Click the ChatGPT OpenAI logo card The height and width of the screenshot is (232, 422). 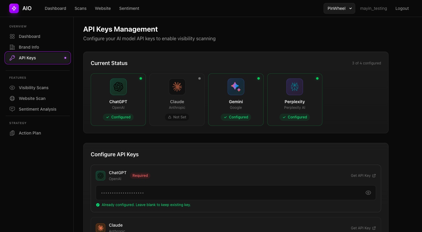(118, 87)
